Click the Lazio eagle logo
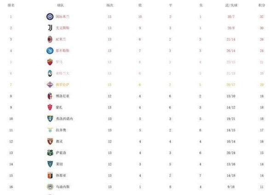This screenshot has height=195, width=276. 50,130
